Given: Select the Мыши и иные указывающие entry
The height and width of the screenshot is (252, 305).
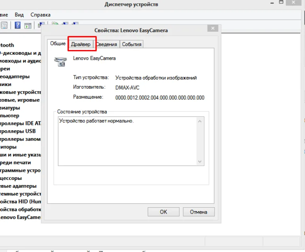Looking at the screenshot, I should [20, 155].
